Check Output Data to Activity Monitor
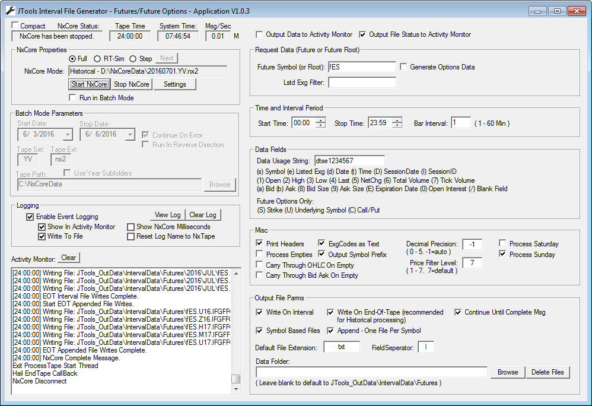592x406 pixels. (259, 34)
